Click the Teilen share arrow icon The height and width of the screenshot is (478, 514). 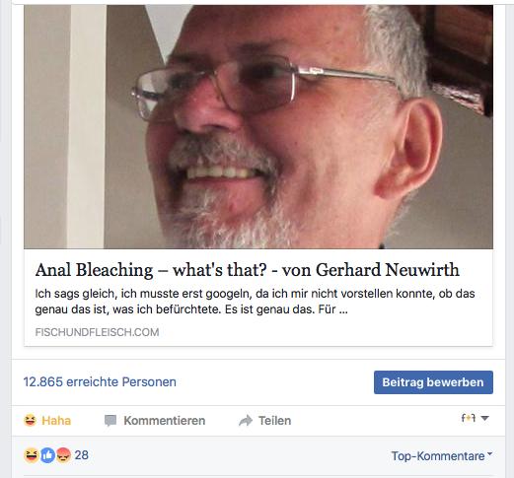coord(246,421)
